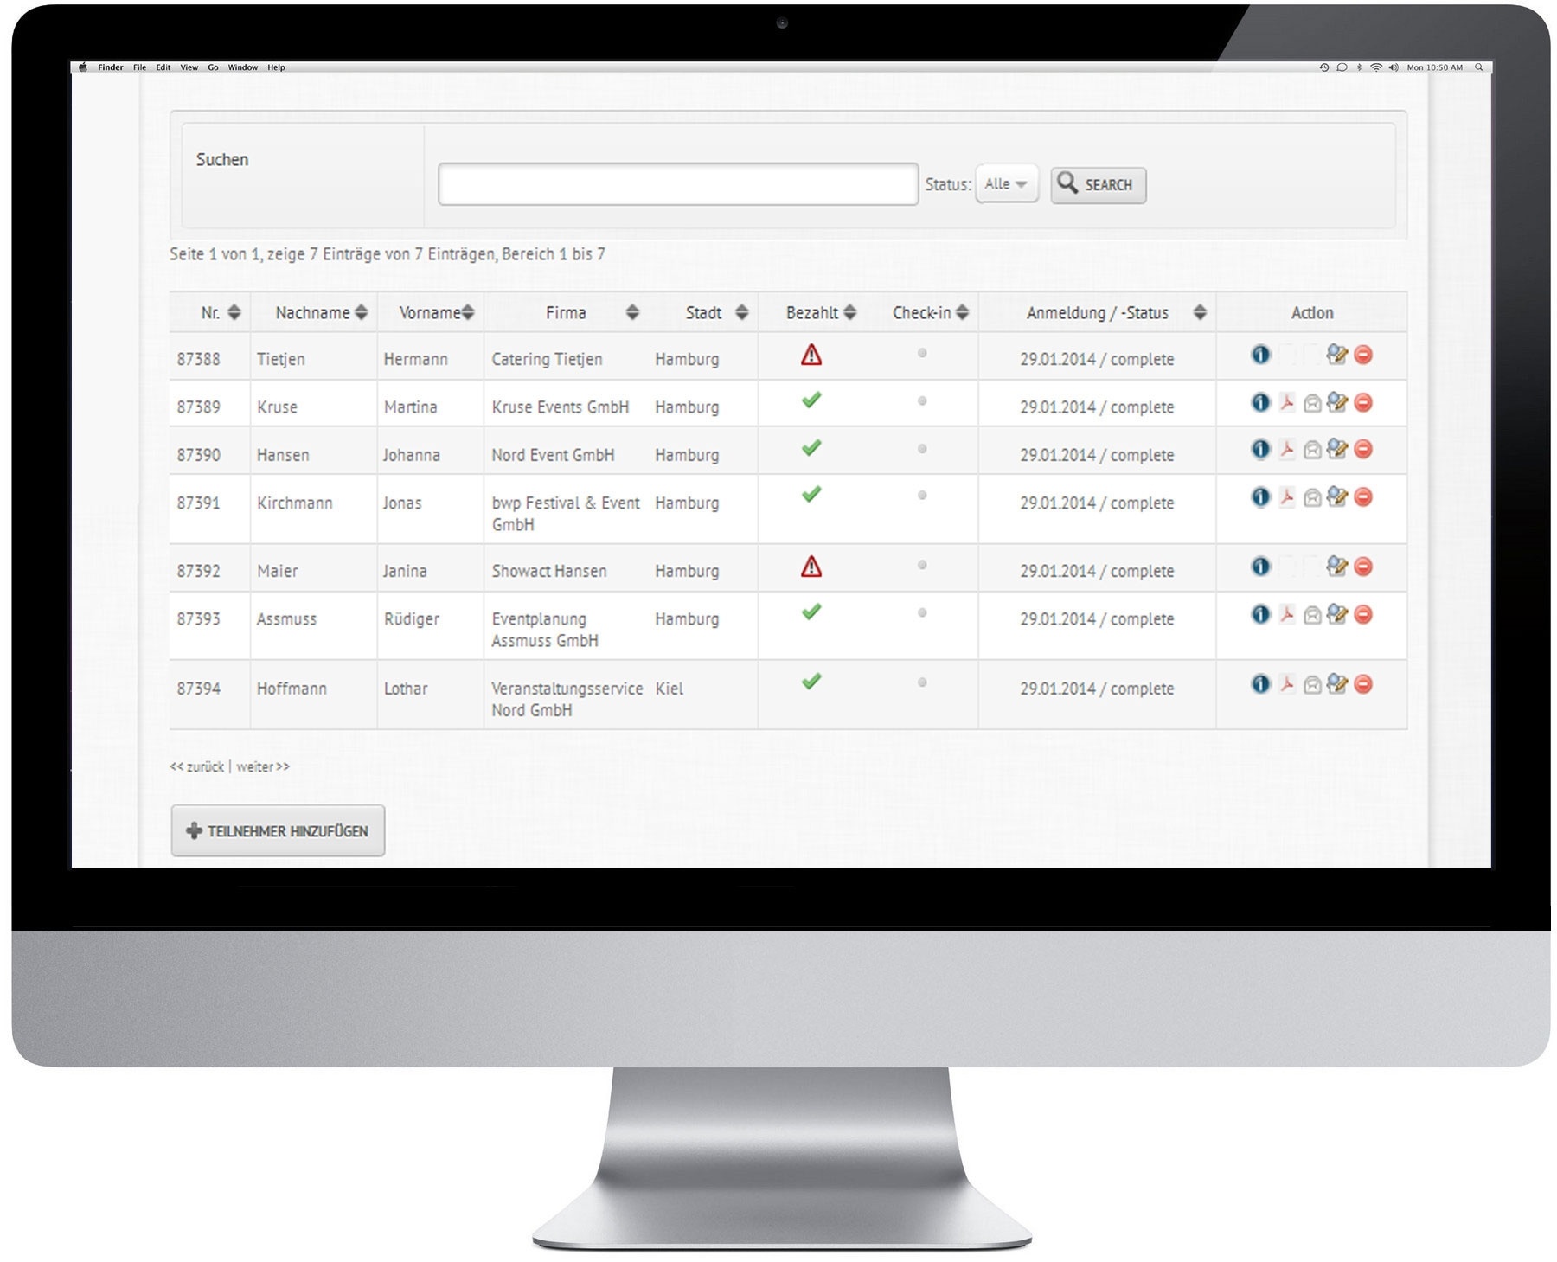Click the volume icon in menu bar
1557x1262 pixels.
(x=1393, y=67)
